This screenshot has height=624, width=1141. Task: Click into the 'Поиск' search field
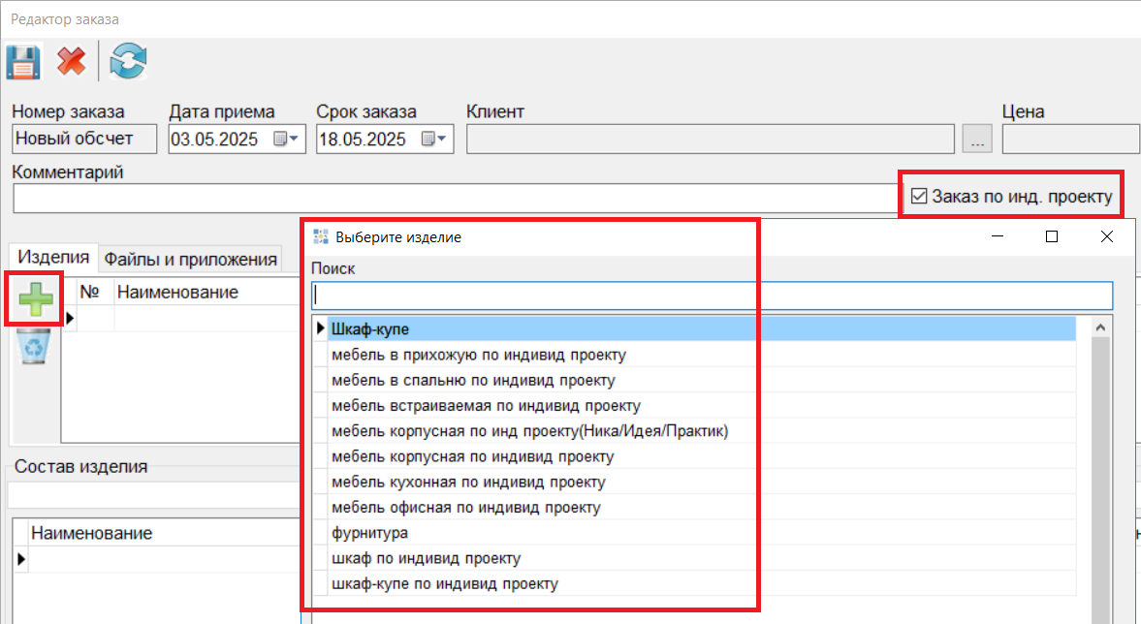712,296
